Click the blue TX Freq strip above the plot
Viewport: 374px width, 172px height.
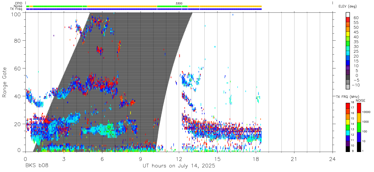(x=144, y=9)
